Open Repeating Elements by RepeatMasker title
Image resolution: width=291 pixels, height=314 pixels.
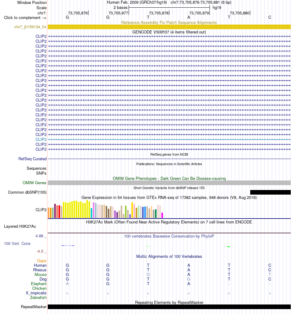click(169, 302)
